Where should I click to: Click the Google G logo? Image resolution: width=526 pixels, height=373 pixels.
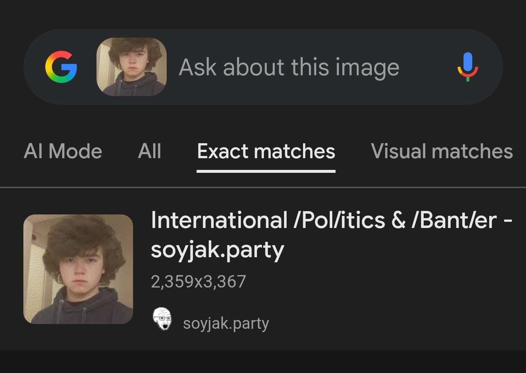(61, 67)
